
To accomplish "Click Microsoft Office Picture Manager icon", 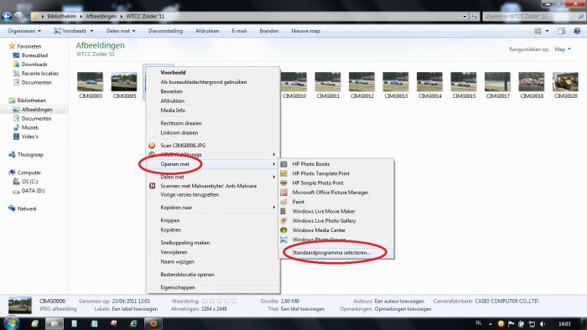I will [283, 193].
